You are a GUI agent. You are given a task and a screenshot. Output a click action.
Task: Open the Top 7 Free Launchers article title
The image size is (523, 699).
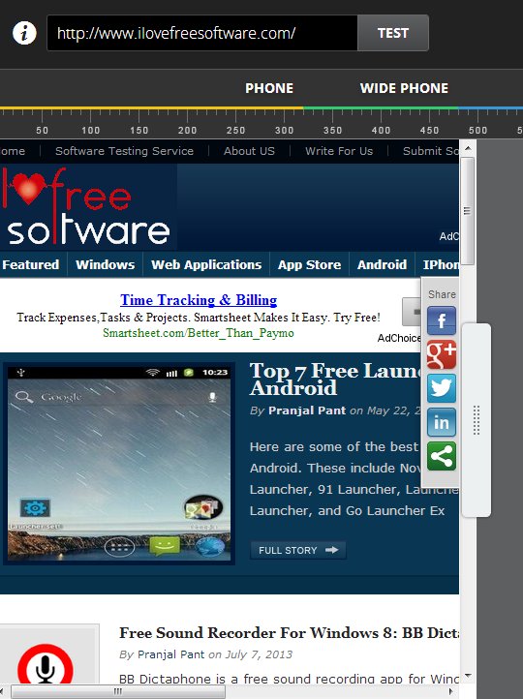coord(335,379)
